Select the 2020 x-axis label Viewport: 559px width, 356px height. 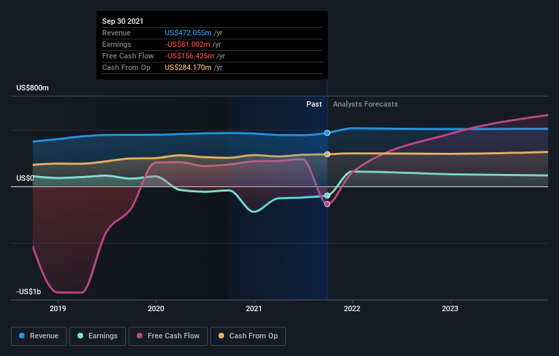pos(156,308)
